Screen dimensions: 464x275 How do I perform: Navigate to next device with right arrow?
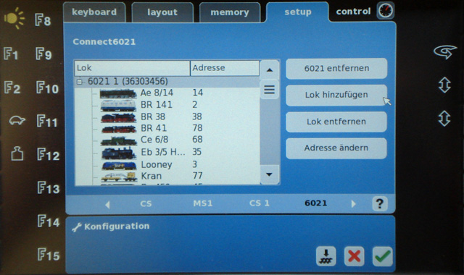point(353,204)
